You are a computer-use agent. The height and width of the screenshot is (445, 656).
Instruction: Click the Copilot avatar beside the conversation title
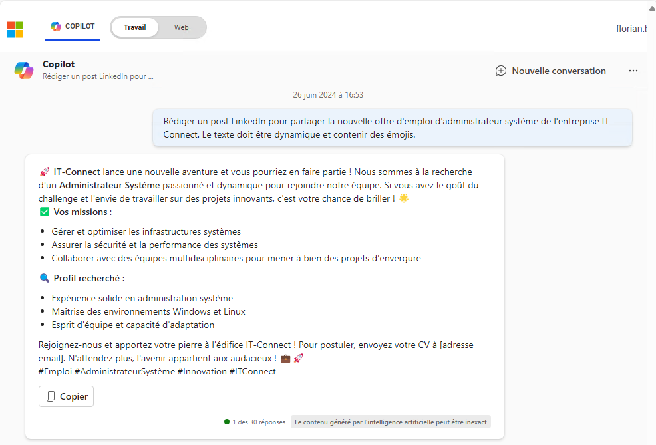click(x=24, y=70)
